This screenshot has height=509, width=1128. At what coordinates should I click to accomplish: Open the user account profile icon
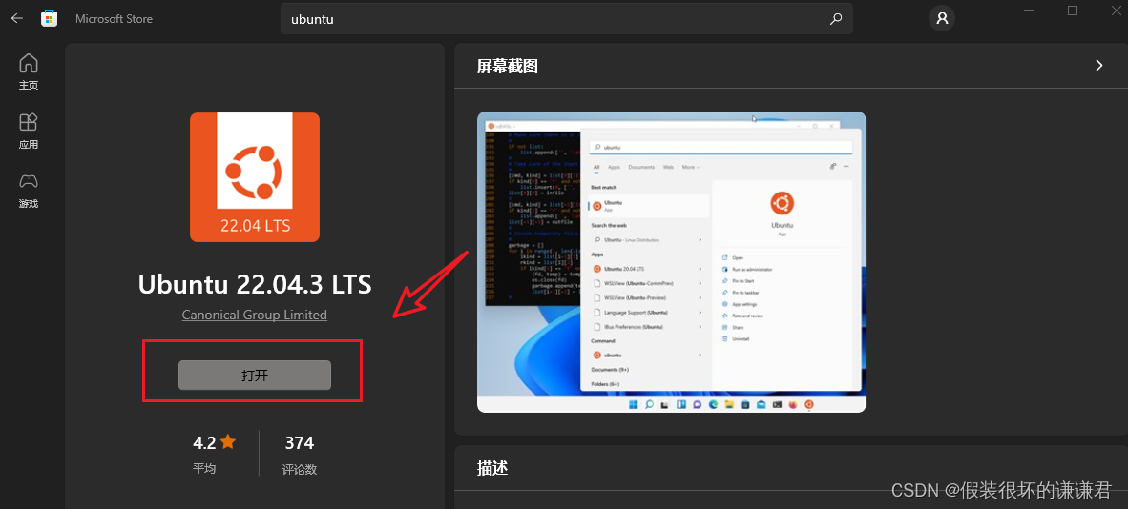click(x=942, y=18)
